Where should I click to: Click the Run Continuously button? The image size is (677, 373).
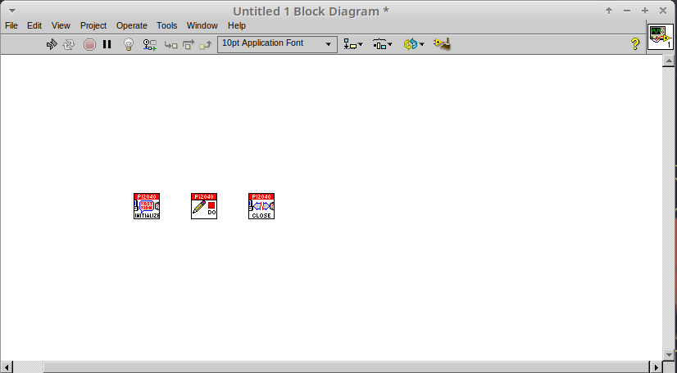[x=69, y=44]
